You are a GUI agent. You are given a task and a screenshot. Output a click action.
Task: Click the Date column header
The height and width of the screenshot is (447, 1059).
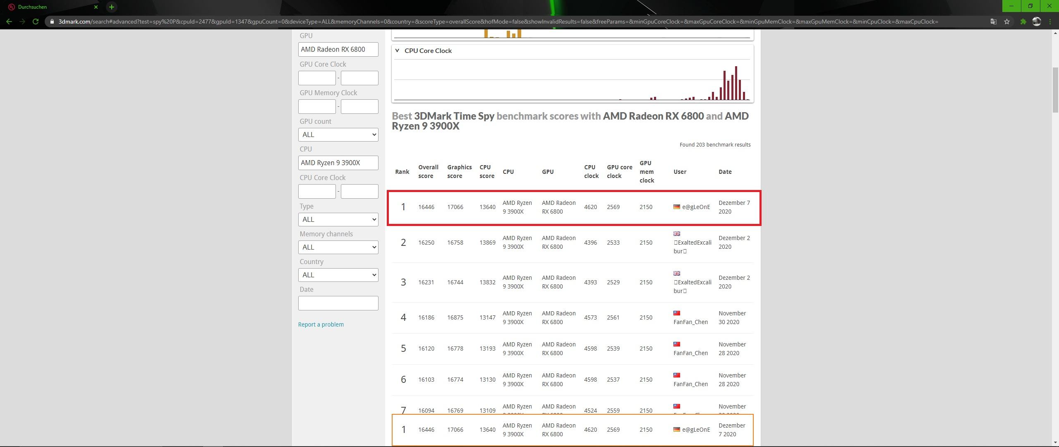[725, 172]
